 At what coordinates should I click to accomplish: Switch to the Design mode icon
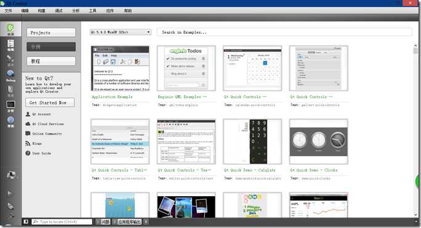click(10, 60)
